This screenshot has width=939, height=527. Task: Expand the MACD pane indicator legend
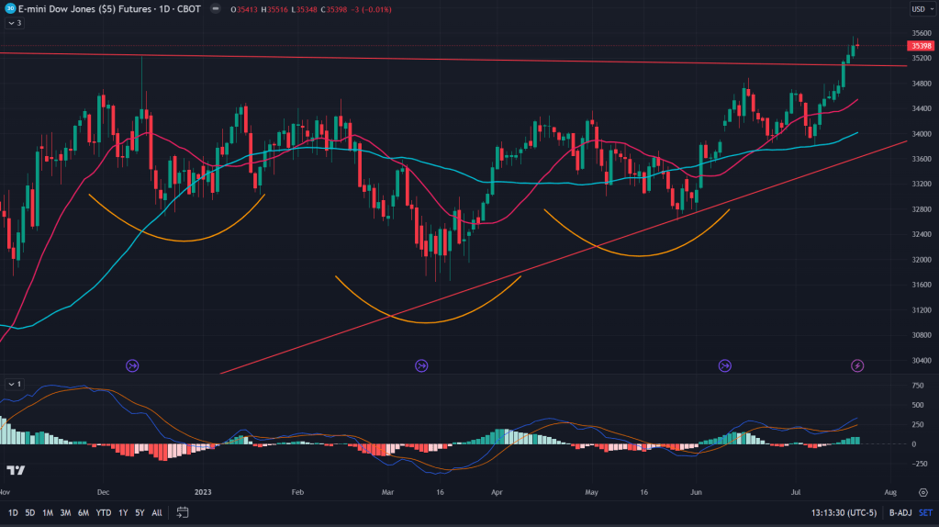click(x=14, y=384)
